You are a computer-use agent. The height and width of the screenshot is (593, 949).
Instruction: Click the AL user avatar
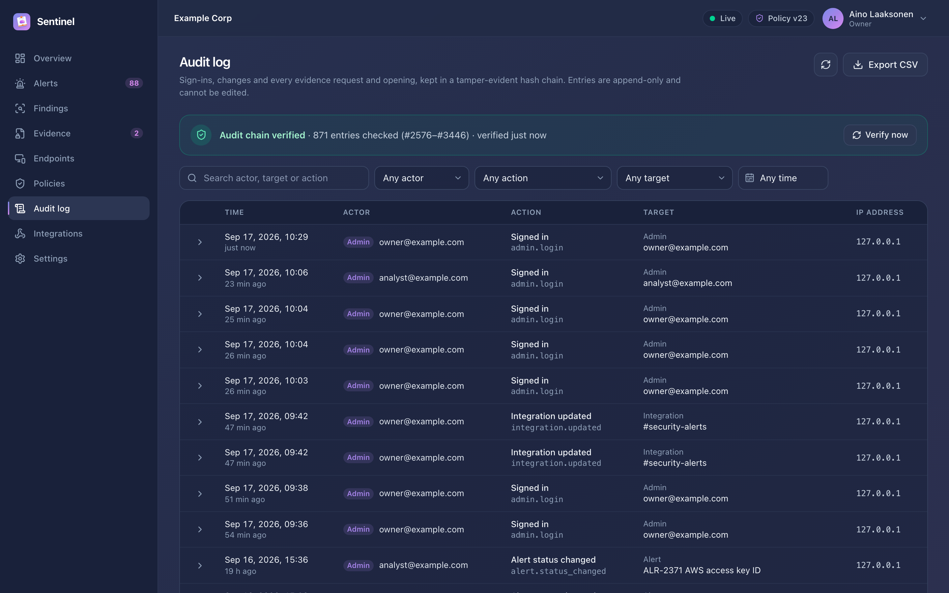(833, 18)
